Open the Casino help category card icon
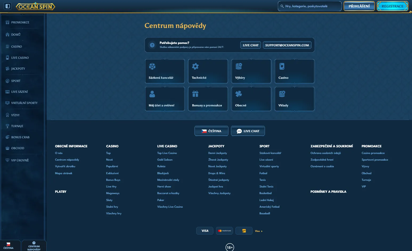The width and height of the screenshot is (412, 251). coord(282,66)
